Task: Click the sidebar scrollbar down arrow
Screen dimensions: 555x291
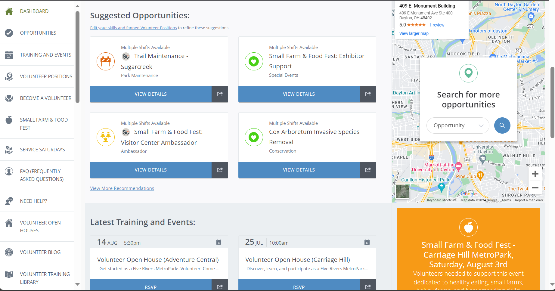Action: click(x=78, y=284)
